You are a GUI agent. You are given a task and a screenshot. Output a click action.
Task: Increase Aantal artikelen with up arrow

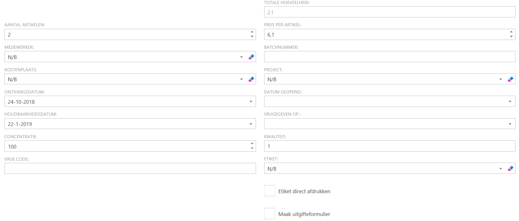click(x=252, y=32)
